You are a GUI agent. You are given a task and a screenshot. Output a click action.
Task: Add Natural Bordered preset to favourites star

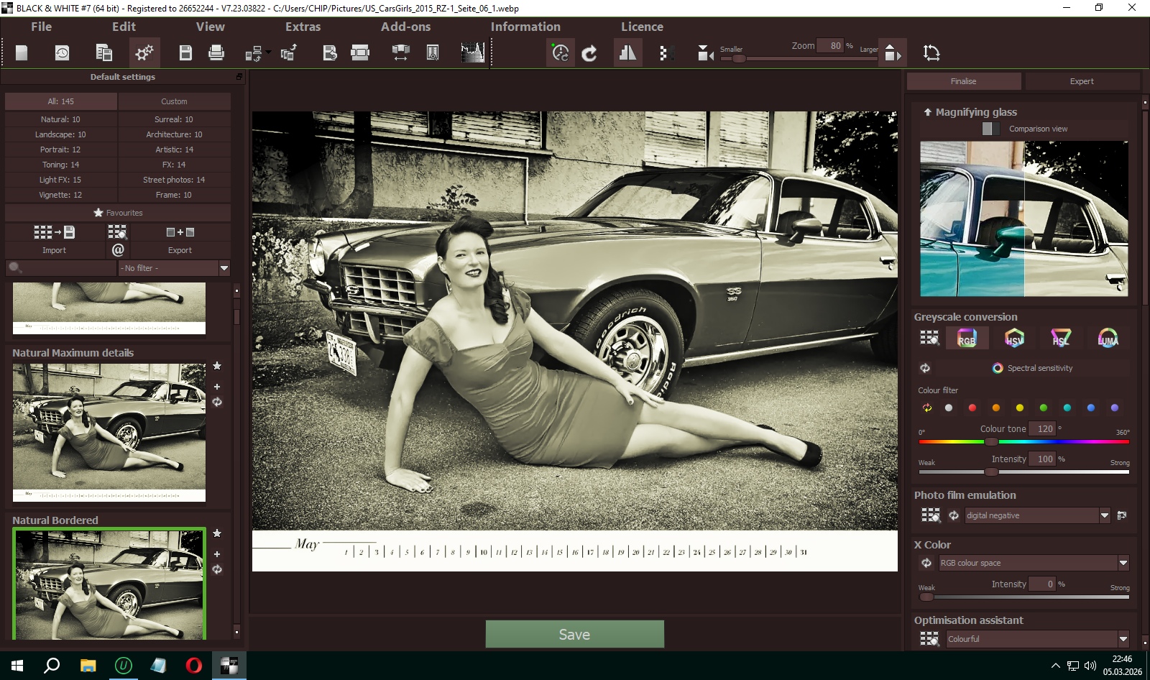click(x=217, y=533)
